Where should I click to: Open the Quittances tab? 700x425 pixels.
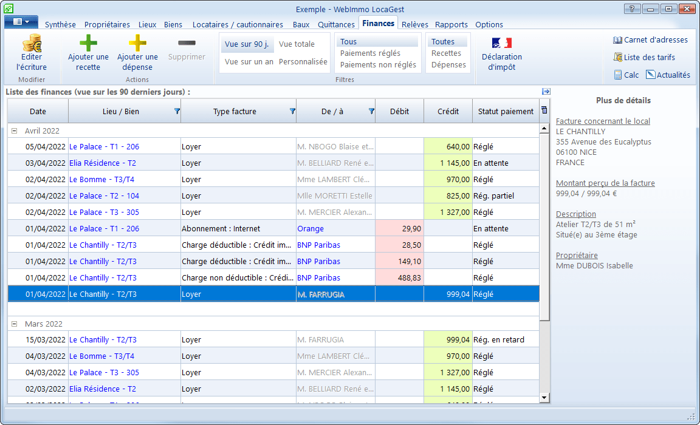click(x=336, y=25)
